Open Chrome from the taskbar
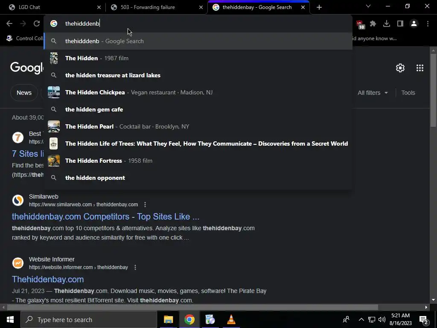437x328 pixels. tap(189, 319)
